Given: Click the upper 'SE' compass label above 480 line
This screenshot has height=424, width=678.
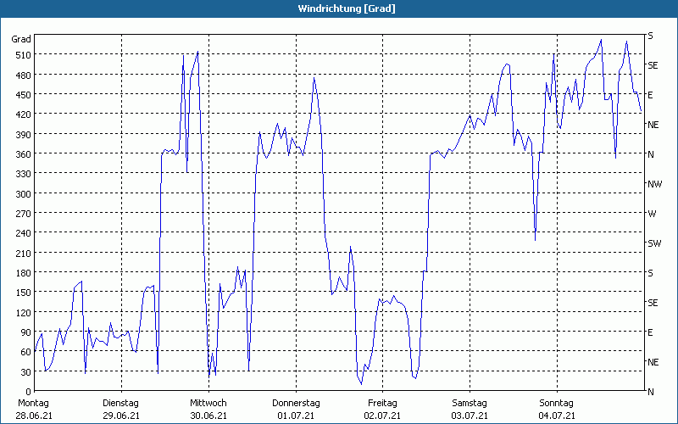Looking at the screenshot, I should (x=653, y=65).
